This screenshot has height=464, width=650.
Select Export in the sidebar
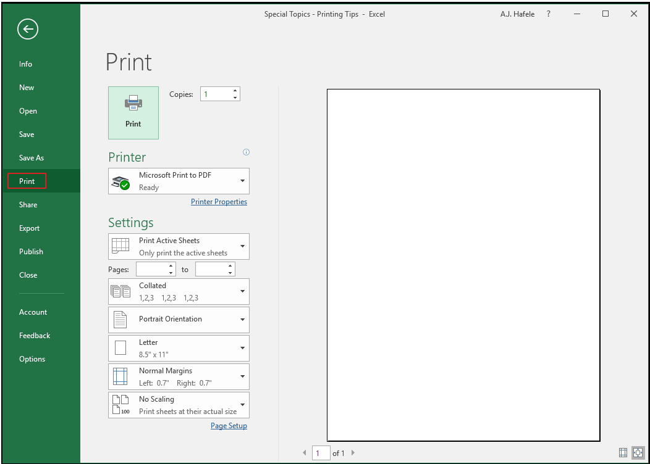point(30,228)
